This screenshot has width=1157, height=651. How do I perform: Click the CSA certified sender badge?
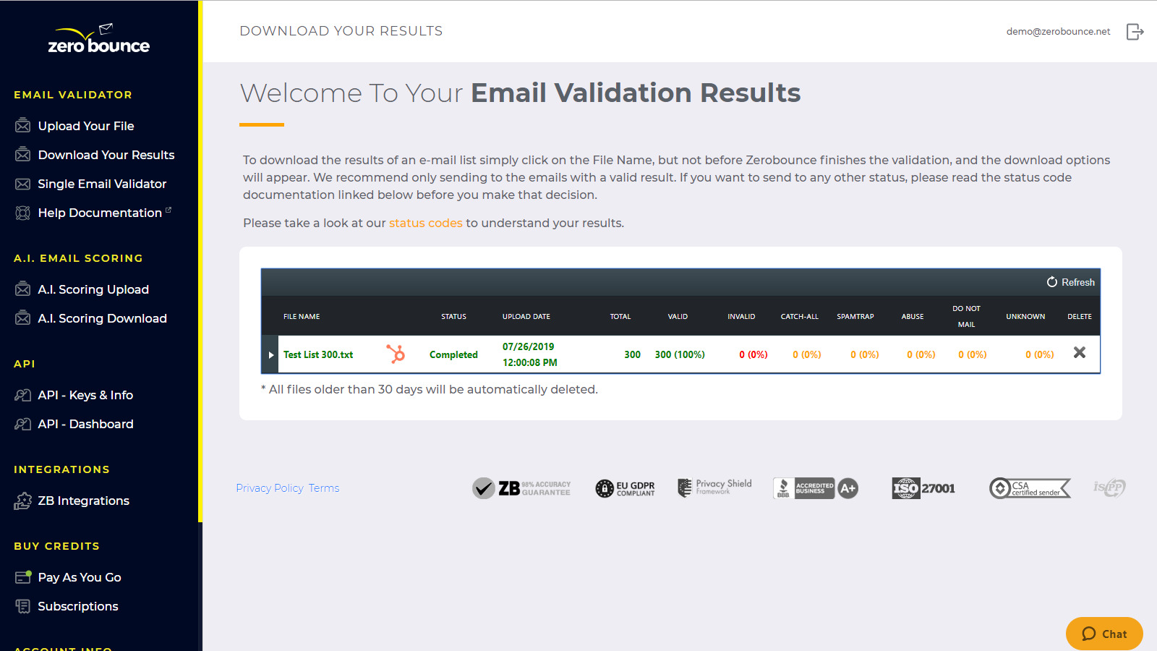1030,488
